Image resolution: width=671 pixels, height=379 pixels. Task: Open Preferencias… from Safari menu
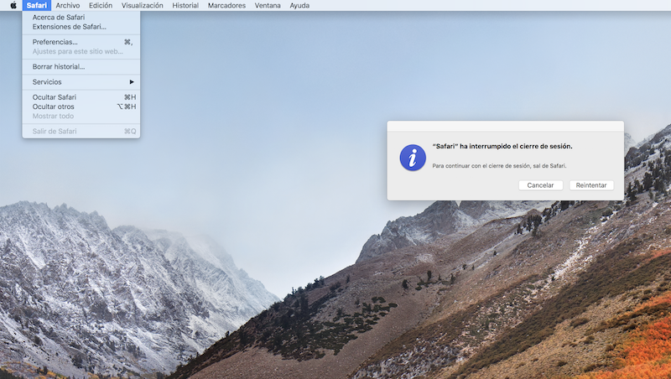click(x=81, y=42)
